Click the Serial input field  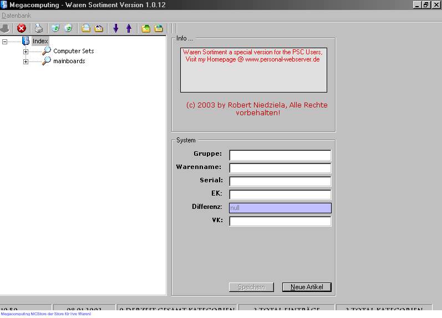tap(280, 181)
